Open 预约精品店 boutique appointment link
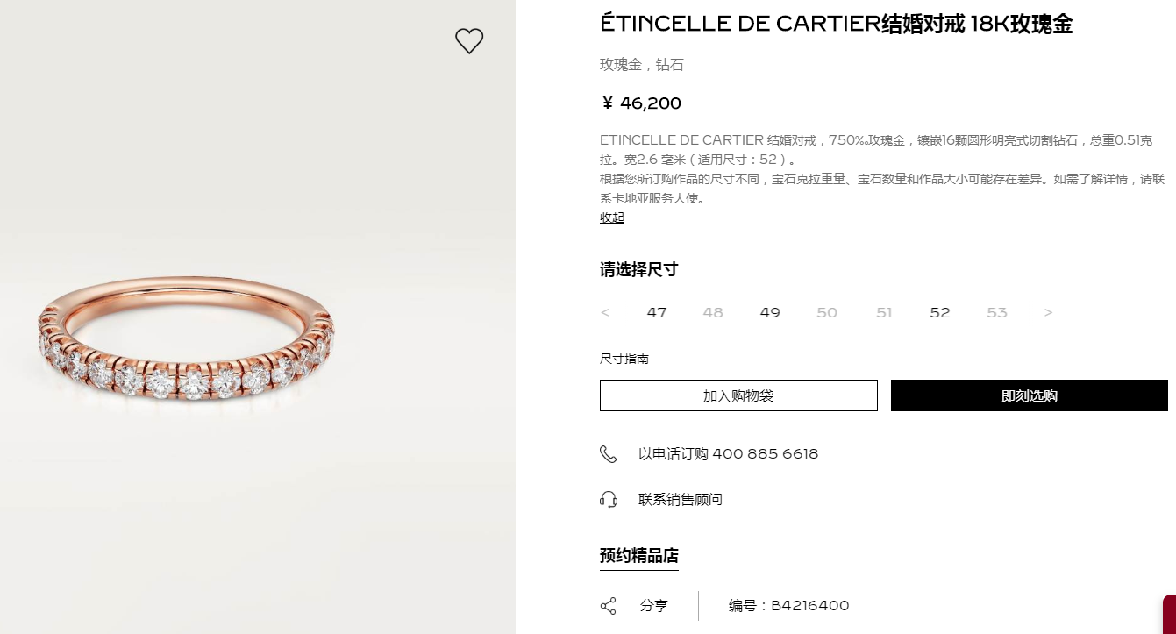This screenshot has width=1176, height=634. tap(639, 556)
